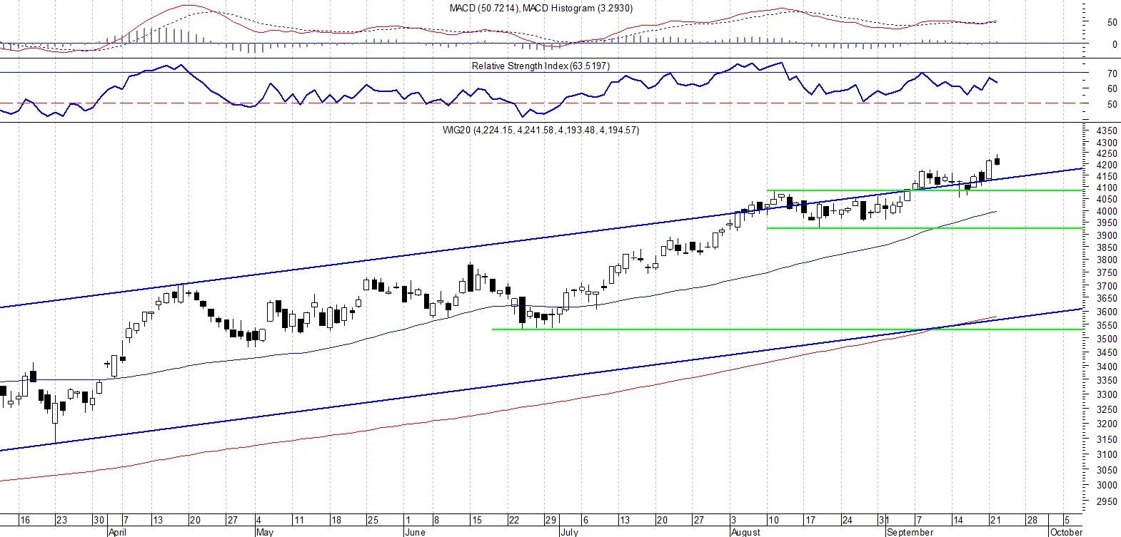The height and width of the screenshot is (537, 1121).
Task: Click the October month label
Action: (x=1066, y=532)
